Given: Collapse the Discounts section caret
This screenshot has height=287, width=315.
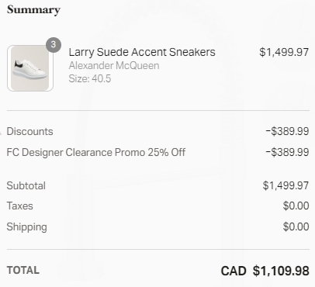Looking at the screenshot, I should click(1, 133).
